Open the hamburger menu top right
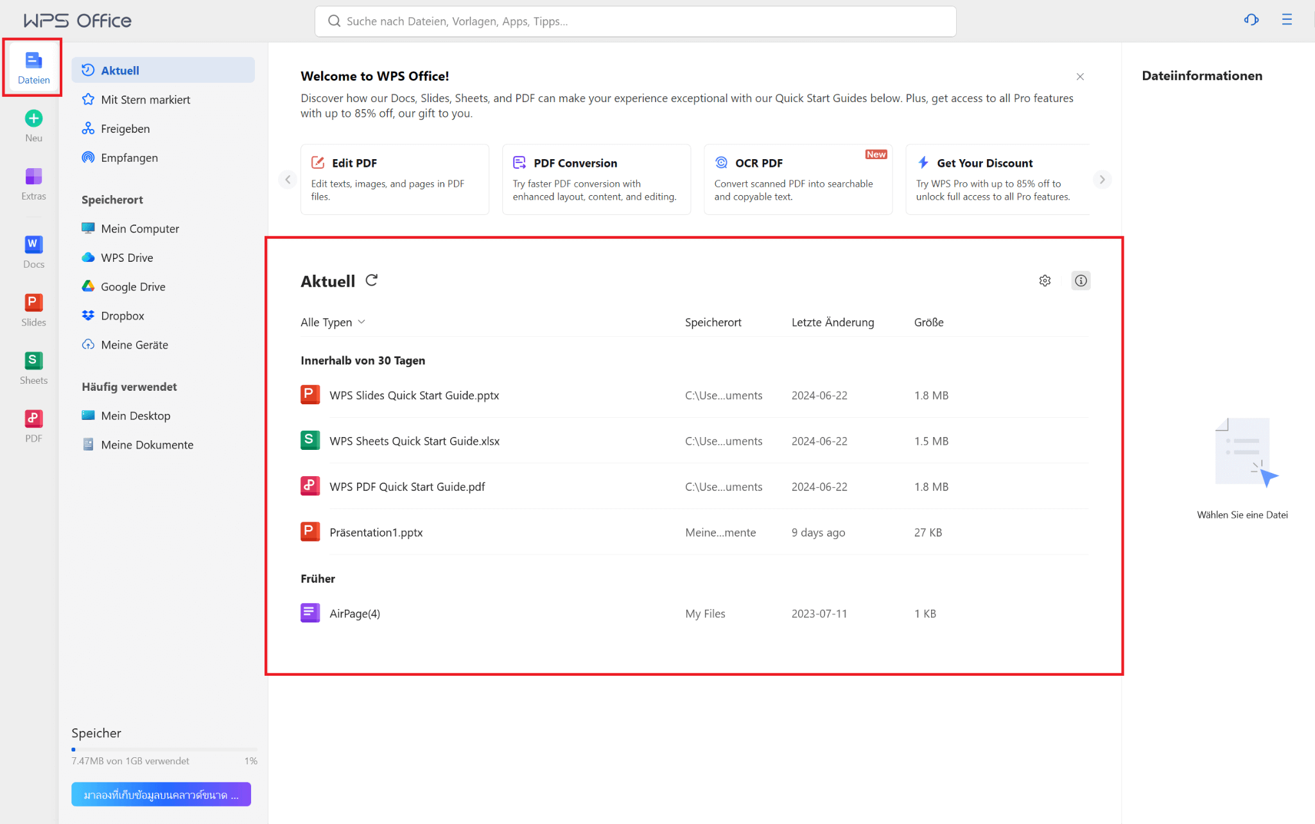 click(x=1287, y=20)
